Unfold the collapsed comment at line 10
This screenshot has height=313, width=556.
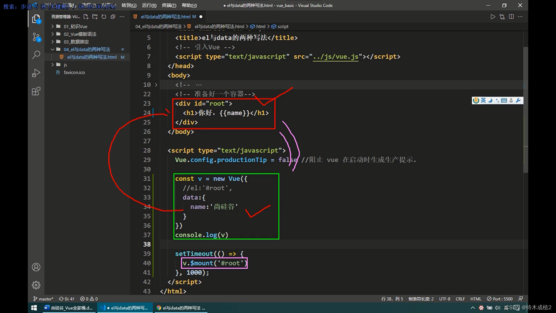point(156,85)
